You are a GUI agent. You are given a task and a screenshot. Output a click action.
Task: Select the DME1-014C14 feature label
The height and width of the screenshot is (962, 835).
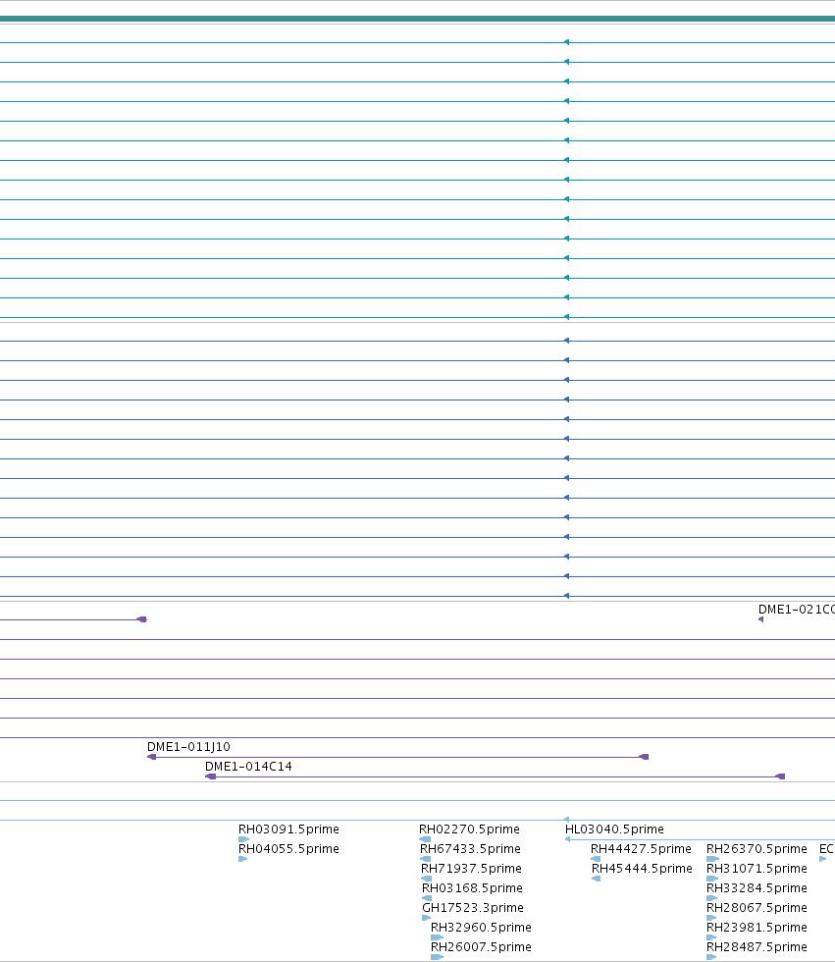(248, 767)
